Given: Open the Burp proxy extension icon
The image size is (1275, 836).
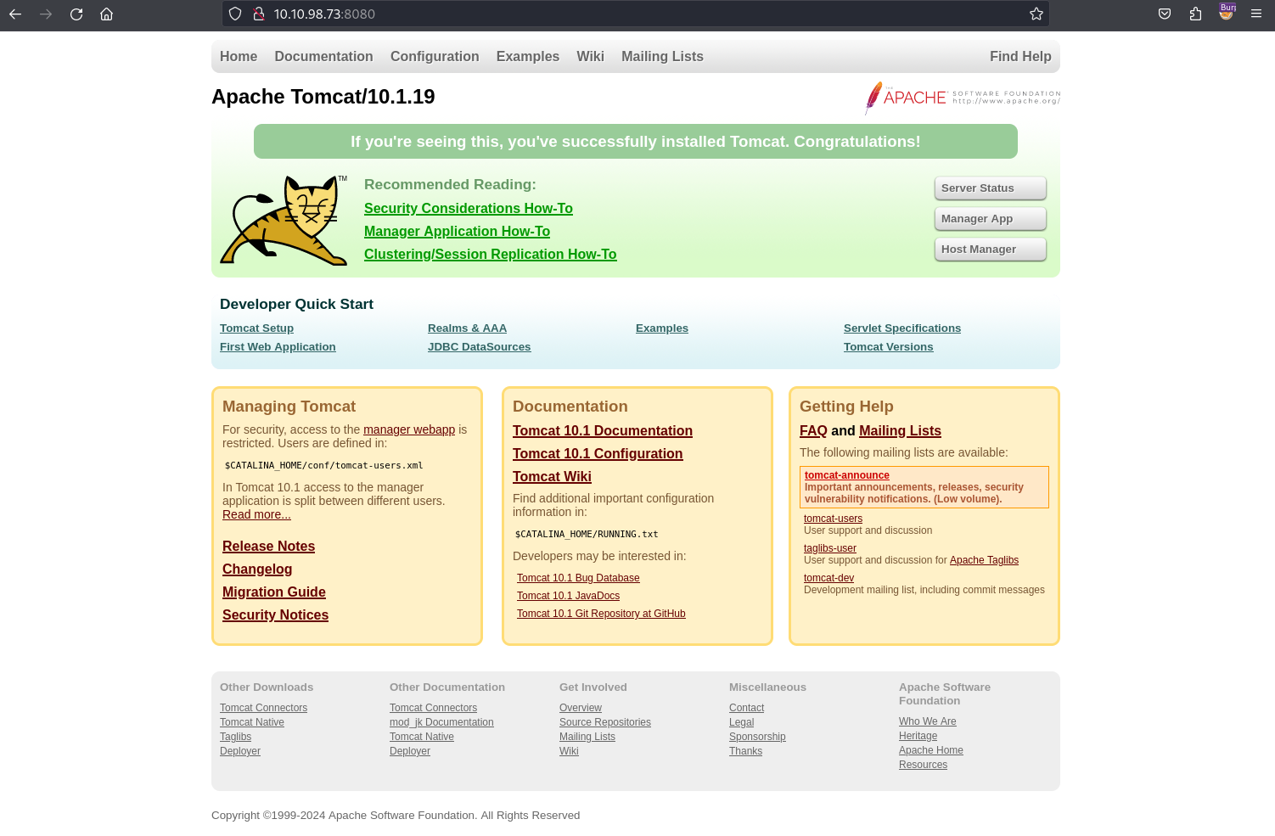Looking at the screenshot, I should [1227, 12].
